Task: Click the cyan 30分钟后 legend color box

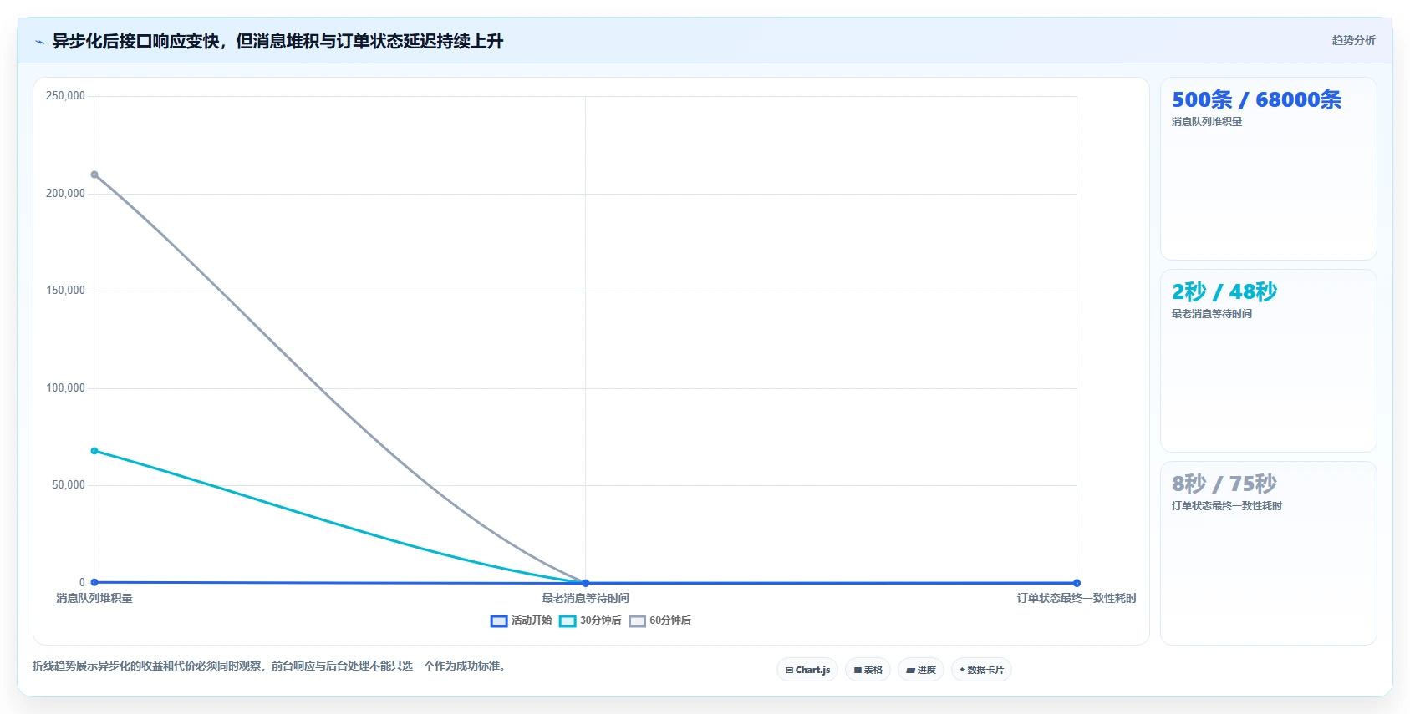Action: [568, 621]
